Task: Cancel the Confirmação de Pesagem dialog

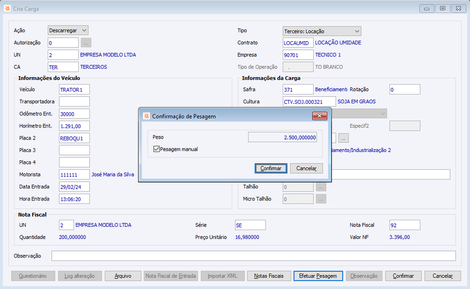Action: click(306, 168)
